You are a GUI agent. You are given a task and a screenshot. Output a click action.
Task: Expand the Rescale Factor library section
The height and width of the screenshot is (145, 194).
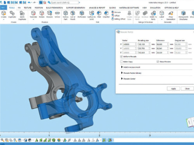click(x=131, y=73)
